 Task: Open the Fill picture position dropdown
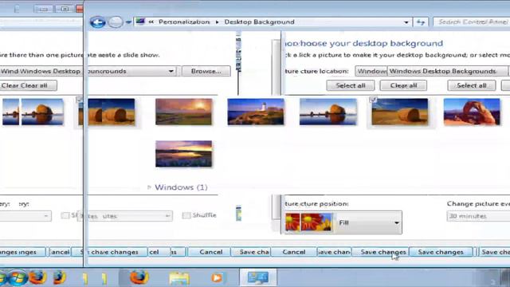click(x=343, y=222)
